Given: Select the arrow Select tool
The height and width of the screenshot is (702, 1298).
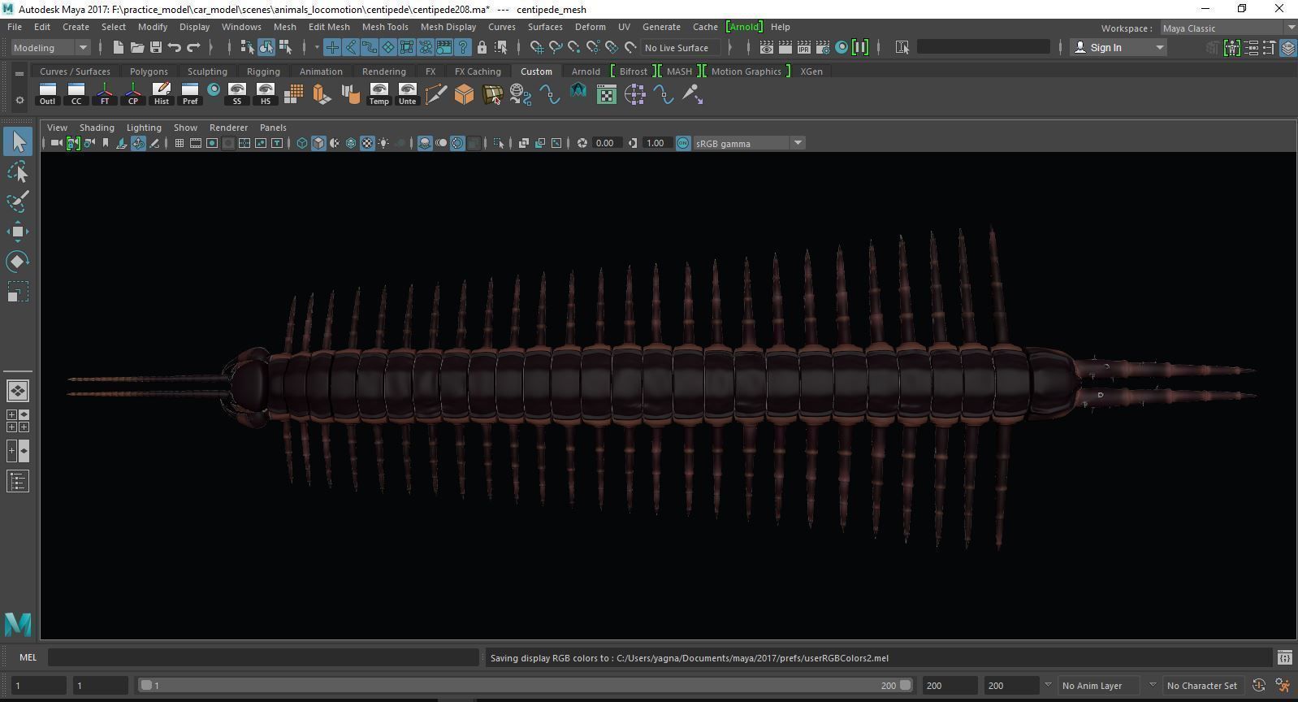Looking at the screenshot, I should pyautogui.click(x=18, y=142).
